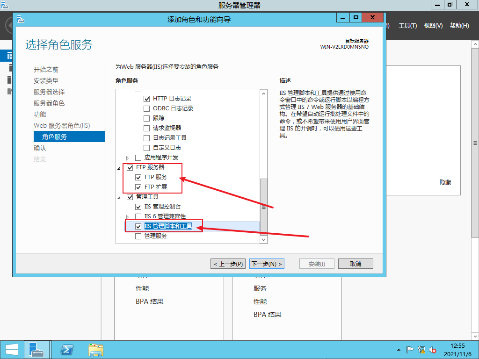This screenshot has height=359, width=479.
Task: Click the role services scrollbar thumb
Action: 264,207
